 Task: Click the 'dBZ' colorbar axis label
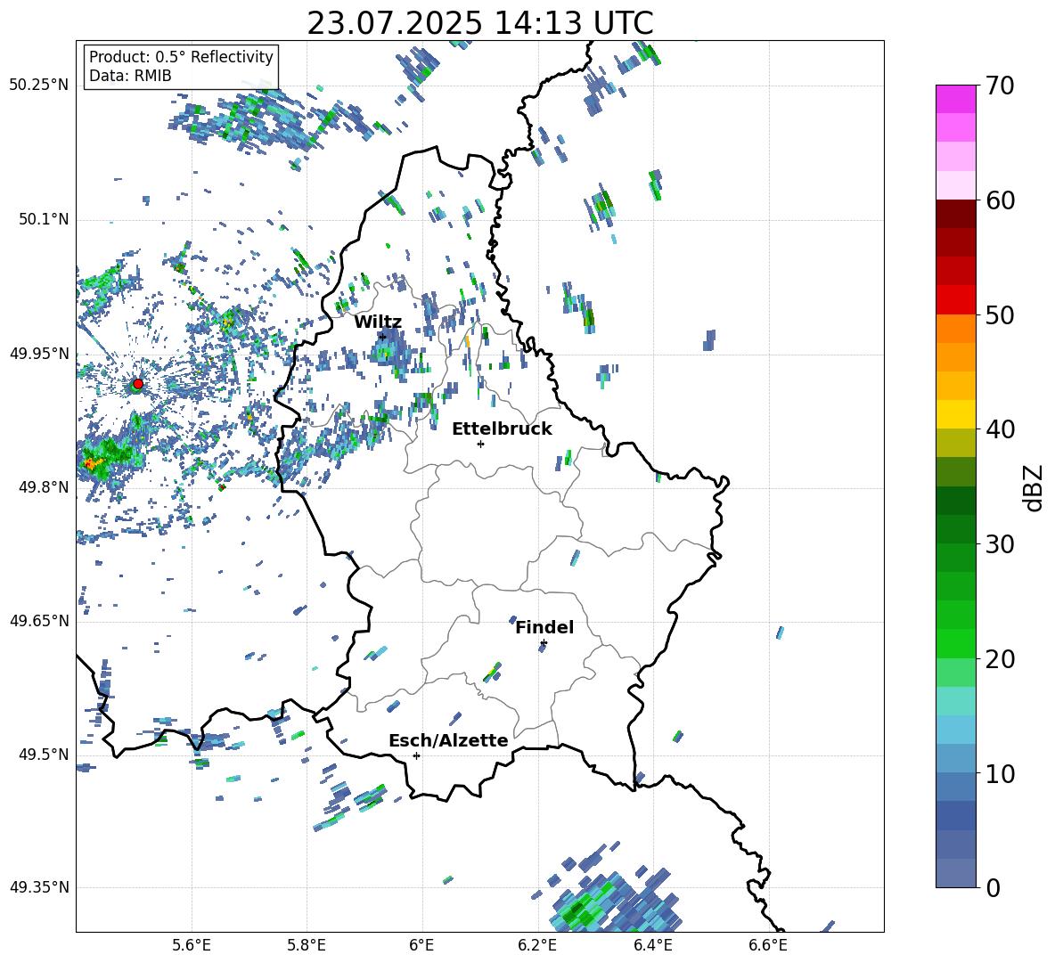coord(1035,487)
